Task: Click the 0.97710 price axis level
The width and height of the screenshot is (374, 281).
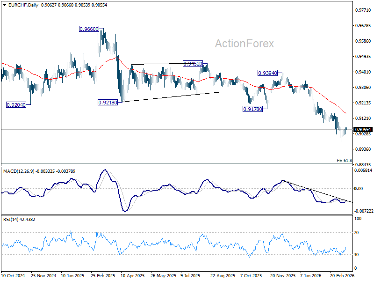Action: (x=363, y=10)
